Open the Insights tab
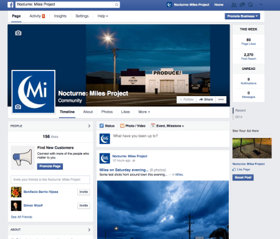 60,16
